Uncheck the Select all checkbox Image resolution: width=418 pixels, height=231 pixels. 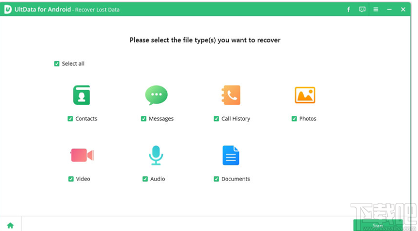[56, 63]
